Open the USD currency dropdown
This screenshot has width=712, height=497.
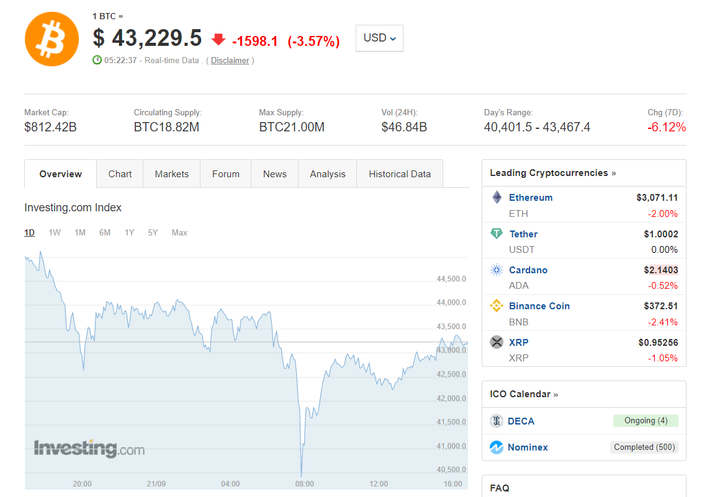coord(380,38)
